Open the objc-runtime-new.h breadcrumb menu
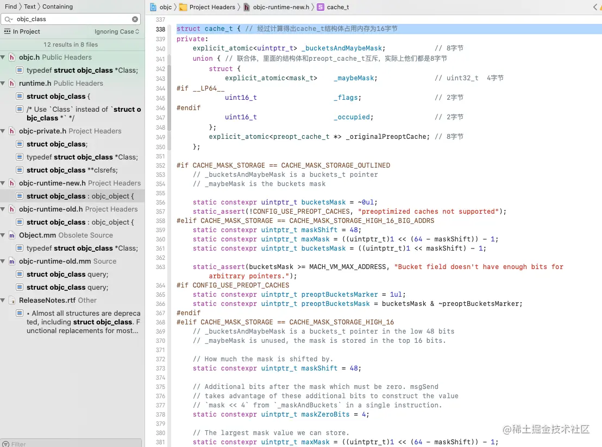This screenshot has width=602, height=447. 281,7
